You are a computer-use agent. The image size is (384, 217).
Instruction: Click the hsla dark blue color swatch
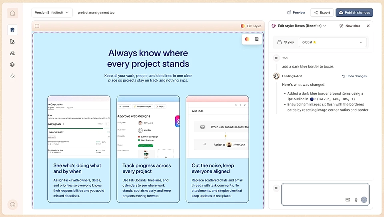pyautogui.click(x=312, y=99)
